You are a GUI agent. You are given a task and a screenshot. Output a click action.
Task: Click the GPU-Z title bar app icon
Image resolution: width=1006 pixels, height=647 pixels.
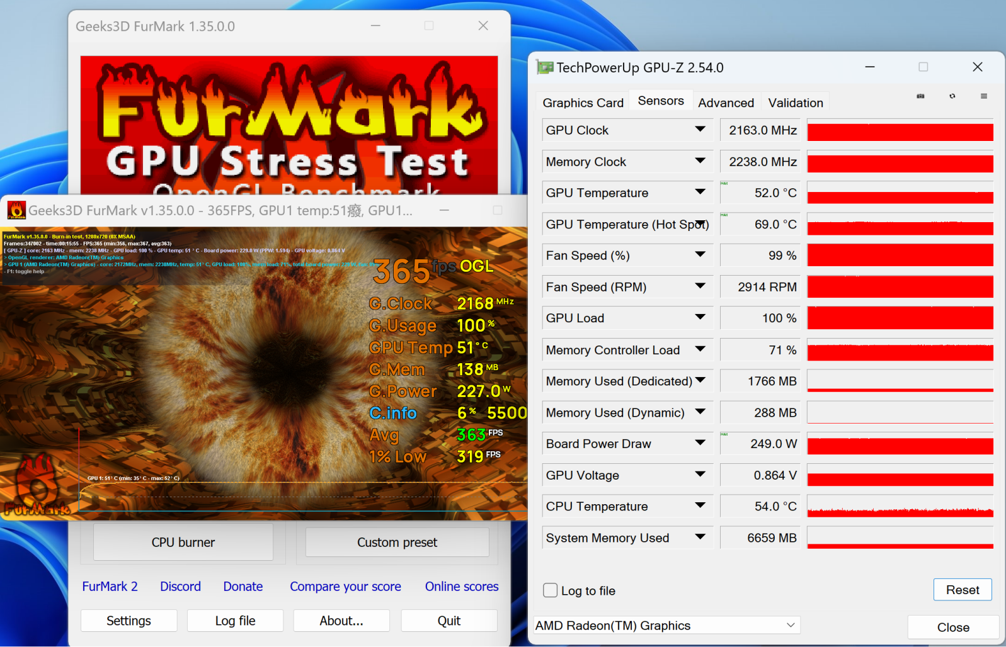[x=544, y=67]
